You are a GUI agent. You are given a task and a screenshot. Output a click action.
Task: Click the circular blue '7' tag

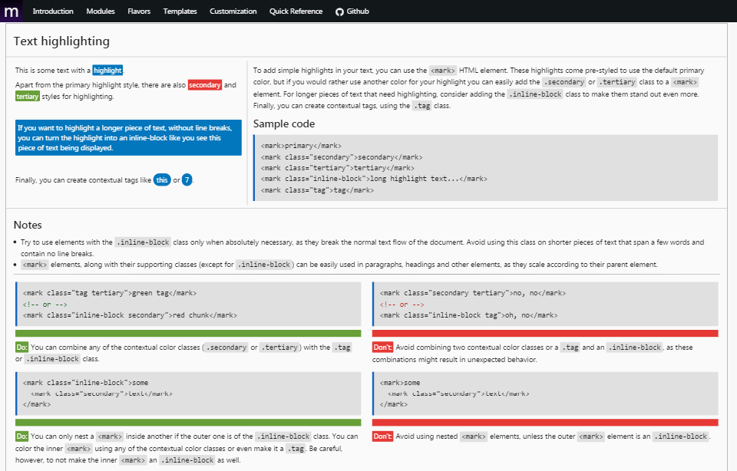[187, 180]
